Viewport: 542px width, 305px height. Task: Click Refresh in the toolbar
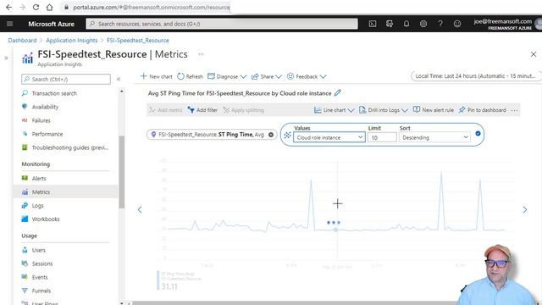(x=190, y=76)
